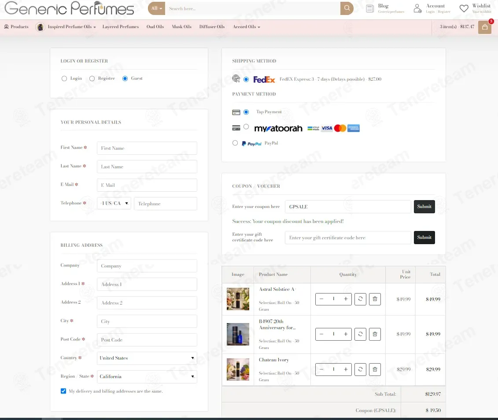Select the Login radio option
Viewport: 498px width, 420px height.
click(64, 78)
